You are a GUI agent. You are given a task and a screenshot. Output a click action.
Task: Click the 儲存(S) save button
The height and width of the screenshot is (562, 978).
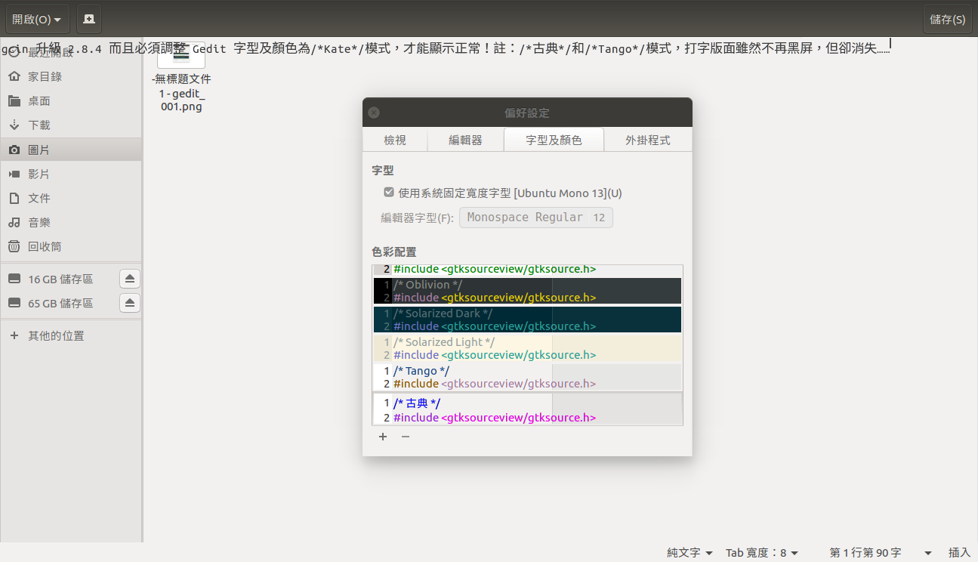(x=947, y=19)
